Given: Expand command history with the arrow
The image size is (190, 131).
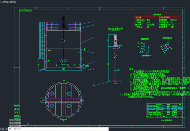Looking at the screenshot, I should (x=107, y=129).
